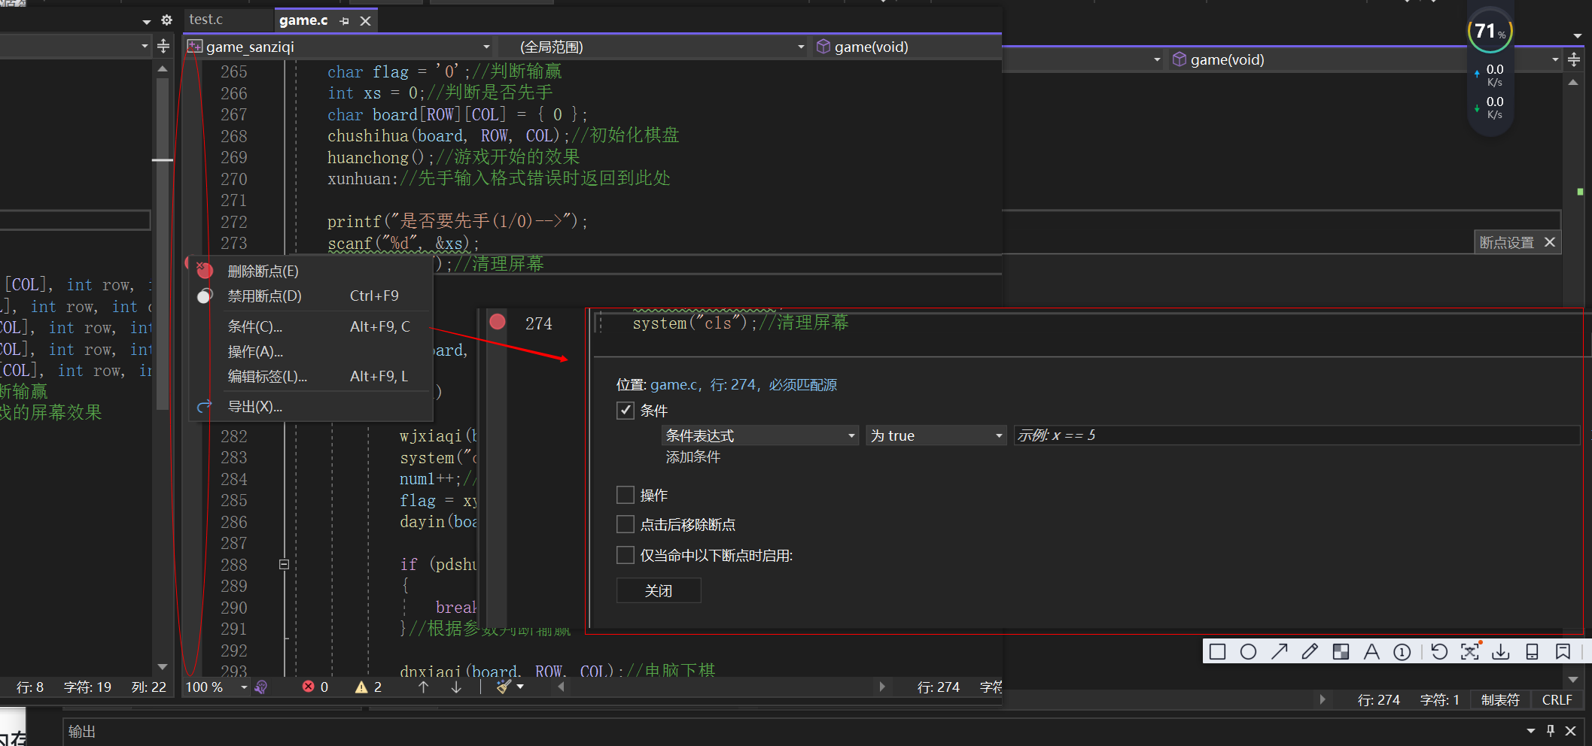Image resolution: width=1592 pixels, height=746 pixels.
Task: Click the bookmark pin icon in screenshot toolbar
Action: coord(1563,651)
